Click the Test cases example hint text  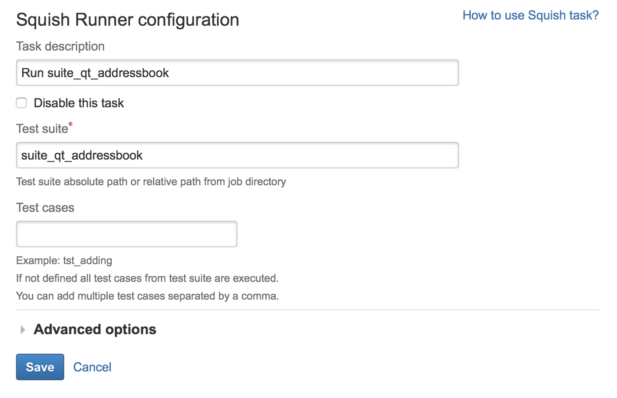pyautogui.click(x=64, y=261)
